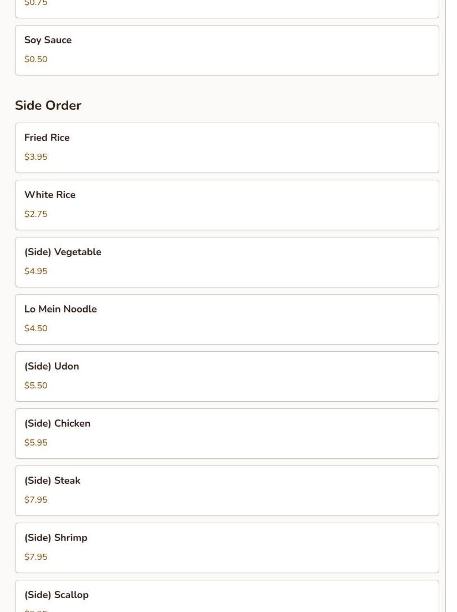457x612 pixels.
Task: Choose the White Rice item card
Action: [x=227, y=205]
